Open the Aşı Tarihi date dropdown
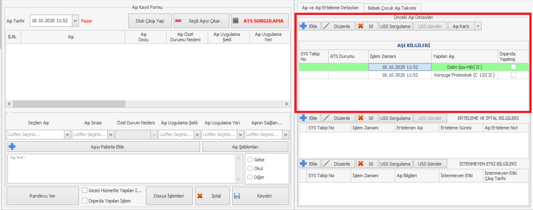 coord(75,21)
